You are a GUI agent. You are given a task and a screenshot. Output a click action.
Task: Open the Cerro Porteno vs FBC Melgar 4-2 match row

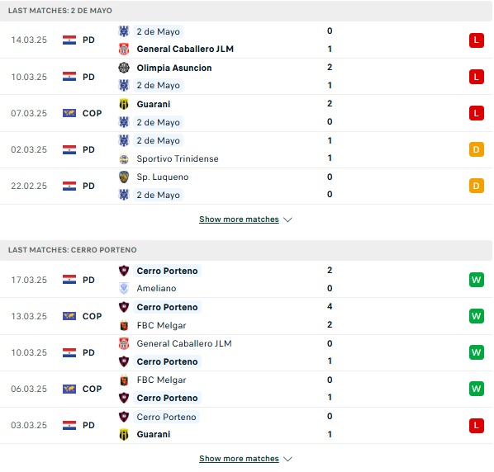[x=246, y=316]
